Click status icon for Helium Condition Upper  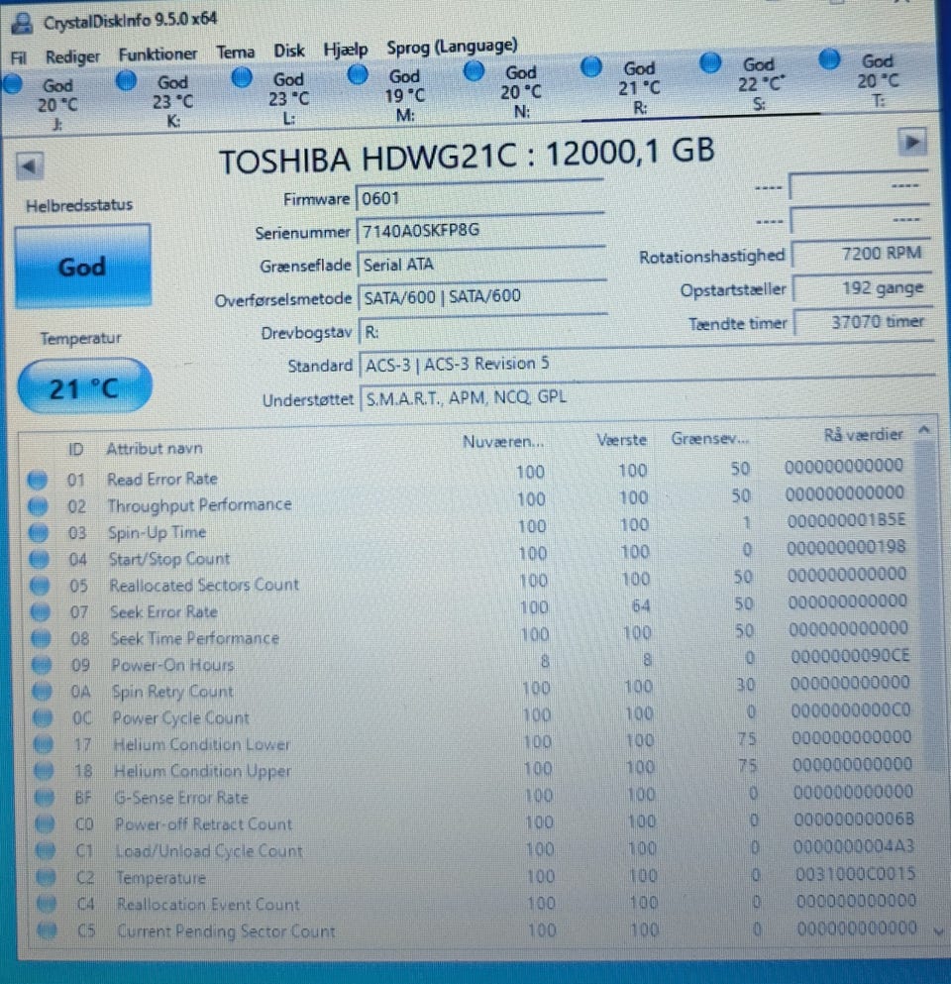[45, 770]
